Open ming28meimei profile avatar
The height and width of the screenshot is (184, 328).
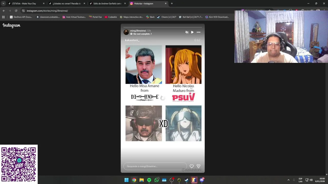coord(126,32)
